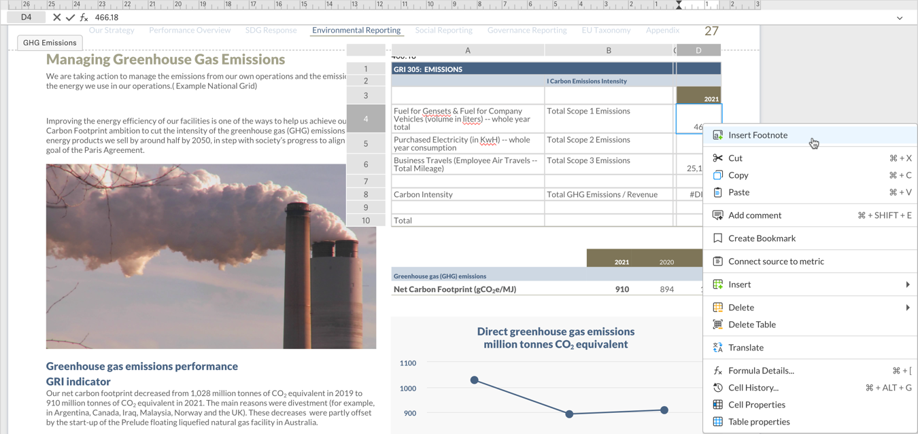Image resolution: width=918 pixels, height=434 pixels.
Task: Click the Paste clipboard icon
Action: (x=717, y=192)
